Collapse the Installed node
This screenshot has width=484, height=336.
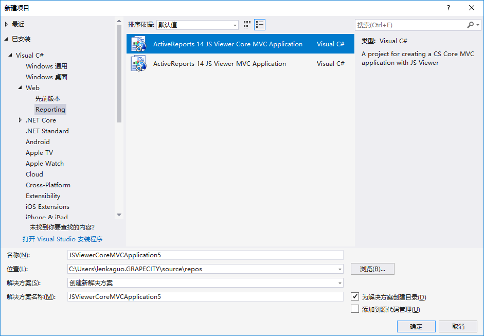point(6,39)
